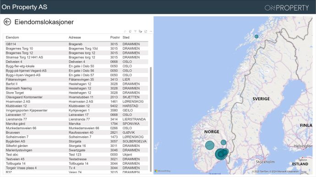Sort by the Adresse column header
Screen dimensions: 316x177
pyautogui.click(x=75, y=37)
